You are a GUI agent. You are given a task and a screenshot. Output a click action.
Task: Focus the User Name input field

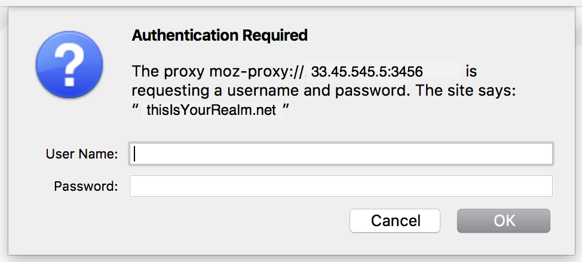pos(341,154)
